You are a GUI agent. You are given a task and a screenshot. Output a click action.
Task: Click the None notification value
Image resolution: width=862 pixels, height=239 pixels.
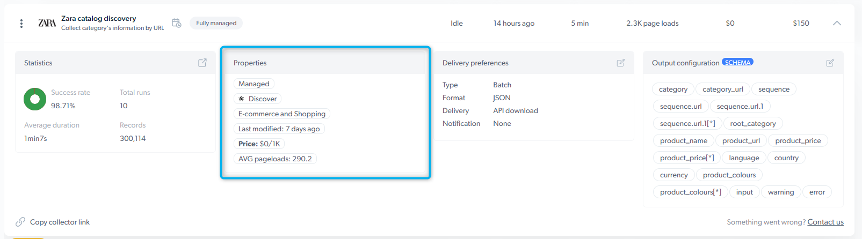point(502,123)
